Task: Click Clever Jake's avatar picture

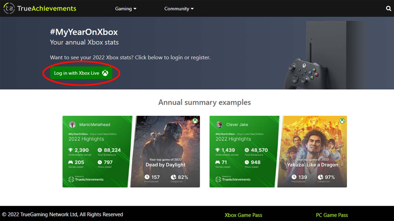Action: click(220, 124)
